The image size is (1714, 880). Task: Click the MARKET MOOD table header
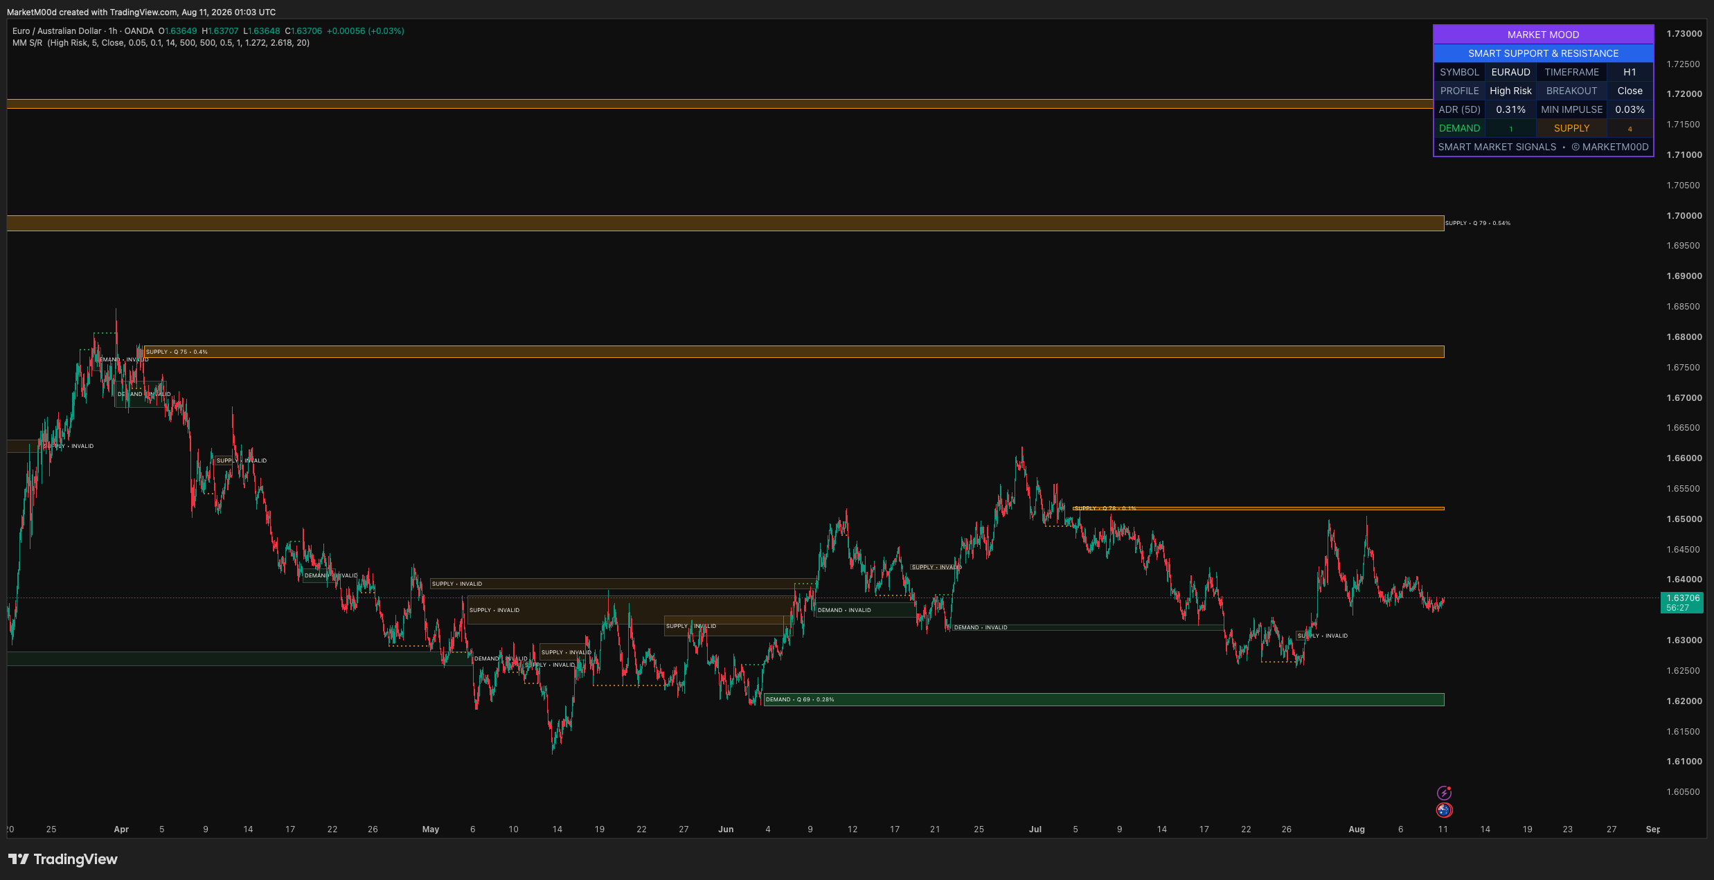(x=1543, y=35)
